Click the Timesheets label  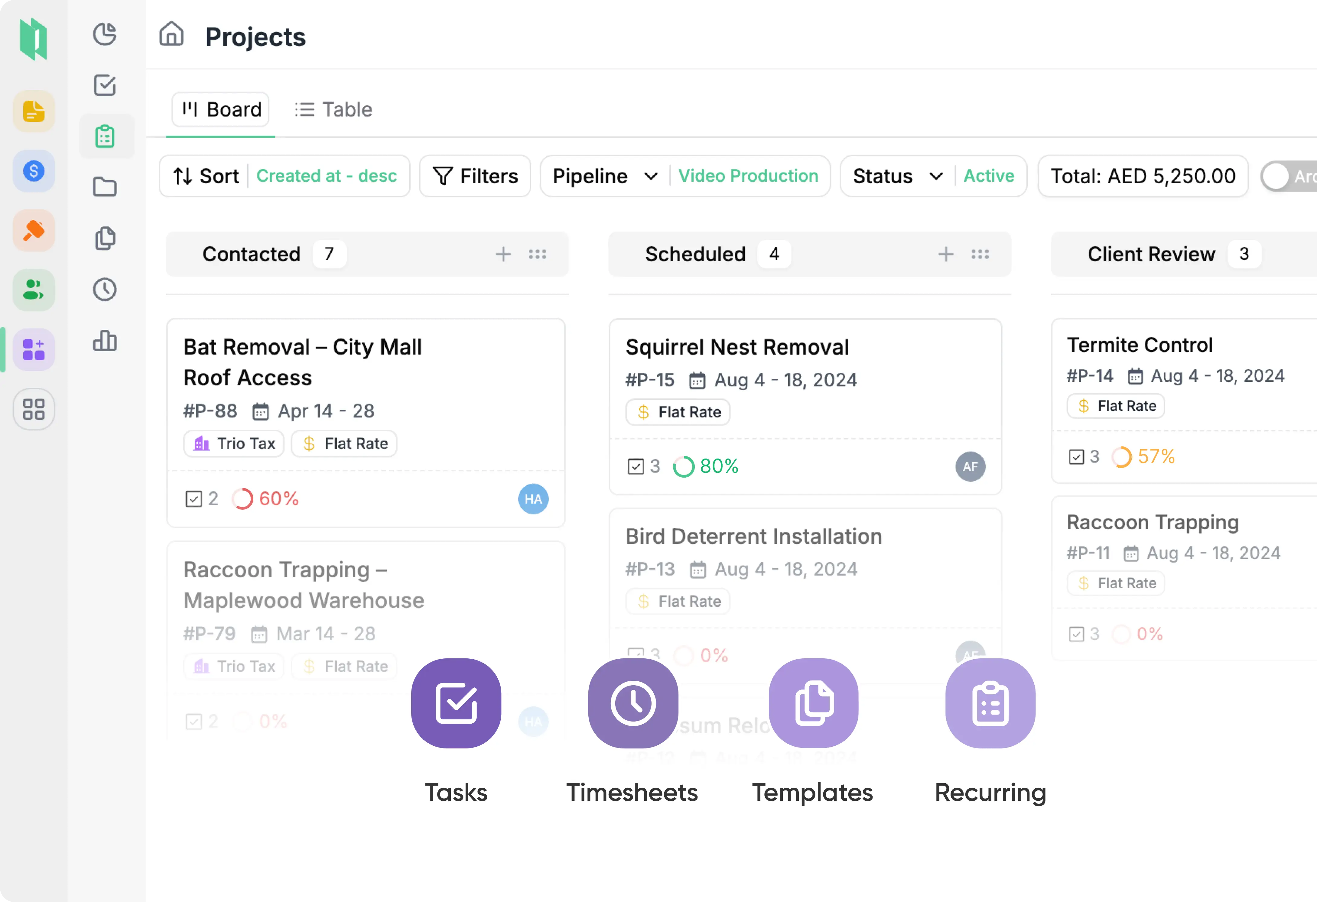(632, 792)
